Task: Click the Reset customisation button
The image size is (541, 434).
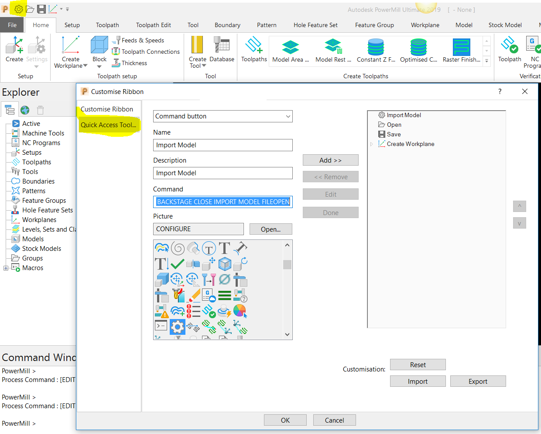Action: [x=418, y=365]
